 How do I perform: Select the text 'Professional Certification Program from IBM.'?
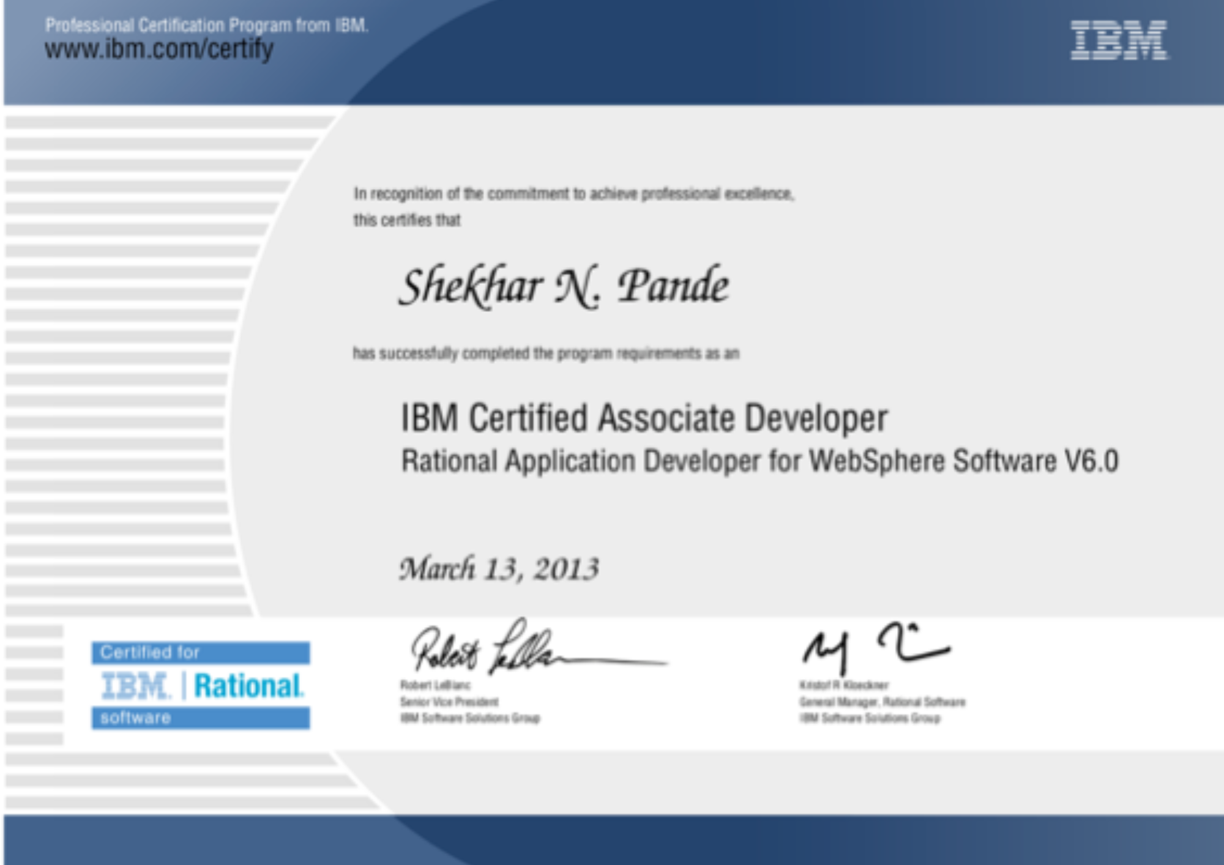click(x=207, y=25)
